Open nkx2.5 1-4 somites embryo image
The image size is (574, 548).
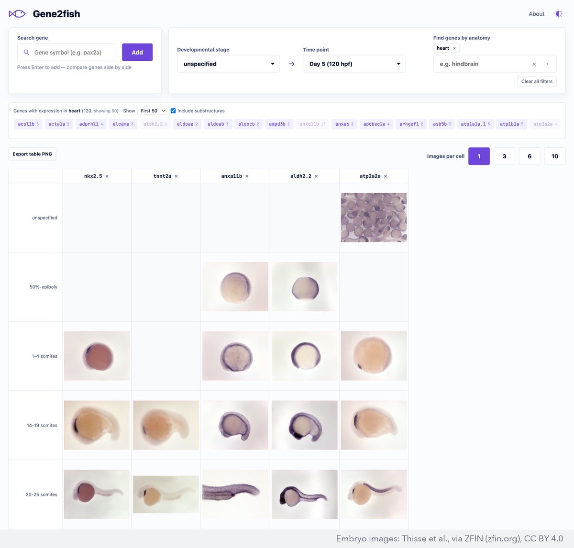coord(97,356)
